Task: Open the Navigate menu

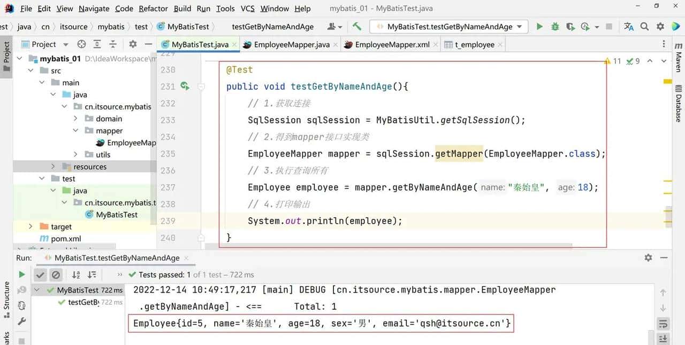Action: [94, 8]
